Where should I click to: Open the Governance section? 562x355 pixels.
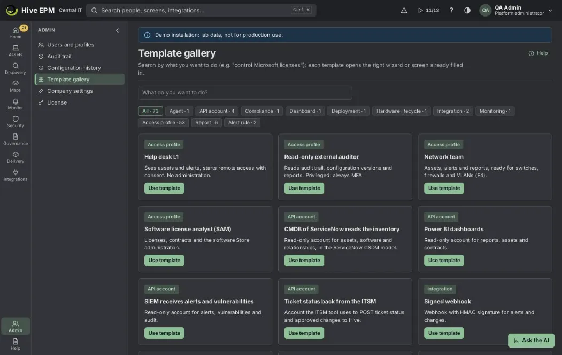pos(16,139)
